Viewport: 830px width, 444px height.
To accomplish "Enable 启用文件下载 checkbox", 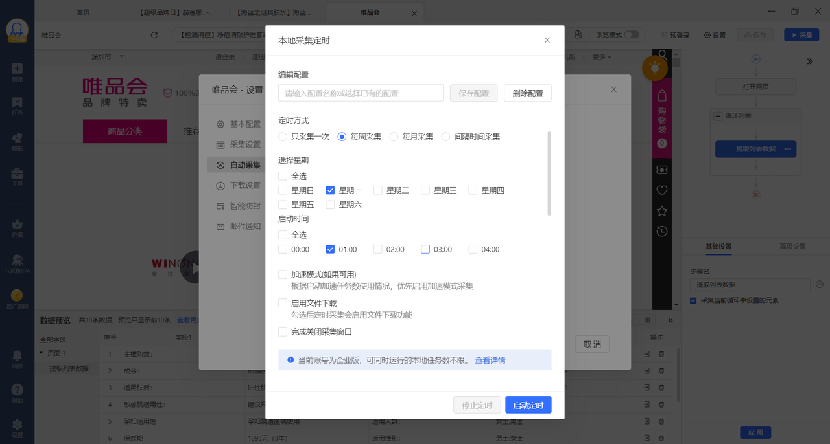I will tap(283, 303).
